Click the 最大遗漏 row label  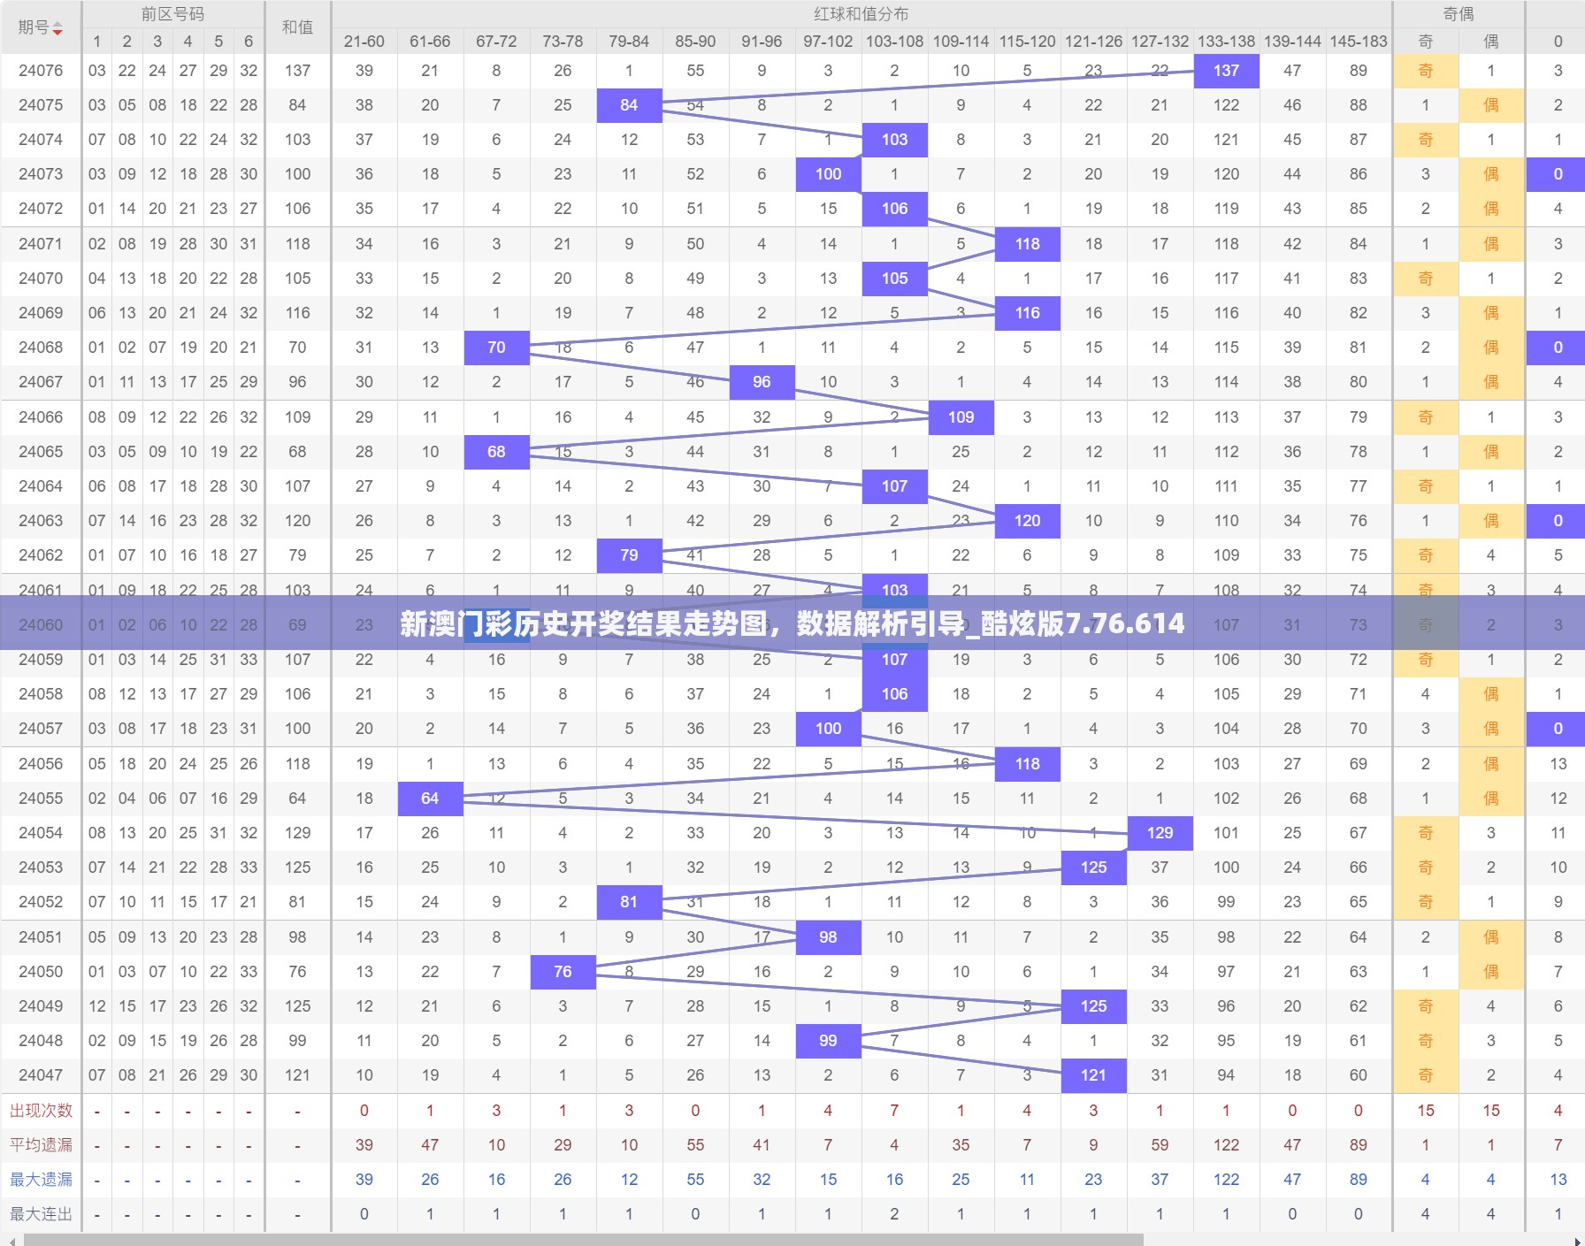click(41, 1180)
